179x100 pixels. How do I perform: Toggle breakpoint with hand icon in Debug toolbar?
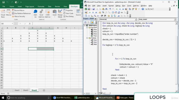pos(100,12)
